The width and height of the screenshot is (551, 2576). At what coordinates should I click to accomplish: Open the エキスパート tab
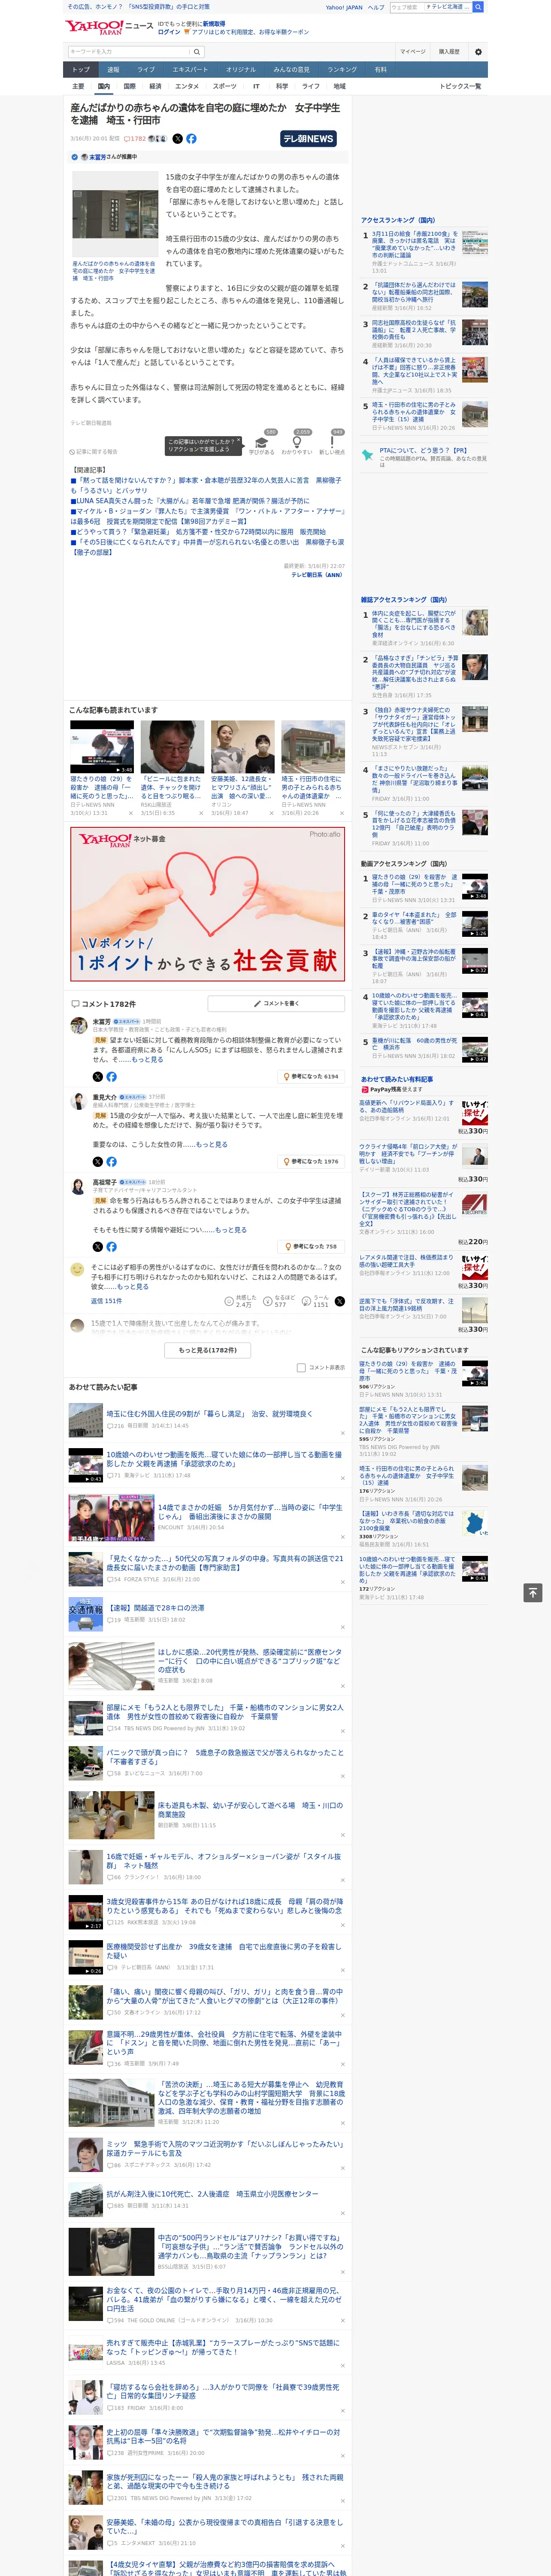click(x=190, y=70)
